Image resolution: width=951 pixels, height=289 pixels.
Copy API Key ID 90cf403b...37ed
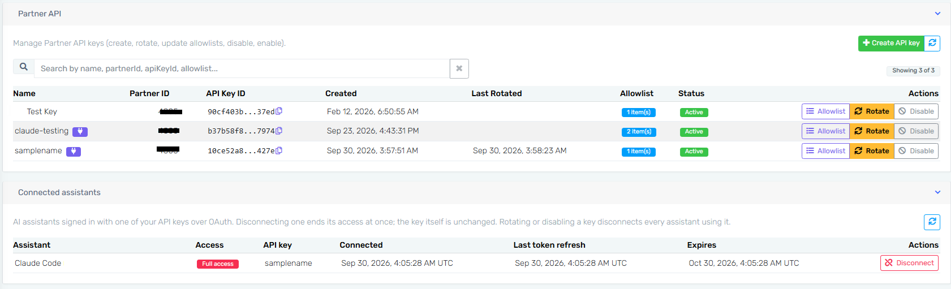click(279, 111)
